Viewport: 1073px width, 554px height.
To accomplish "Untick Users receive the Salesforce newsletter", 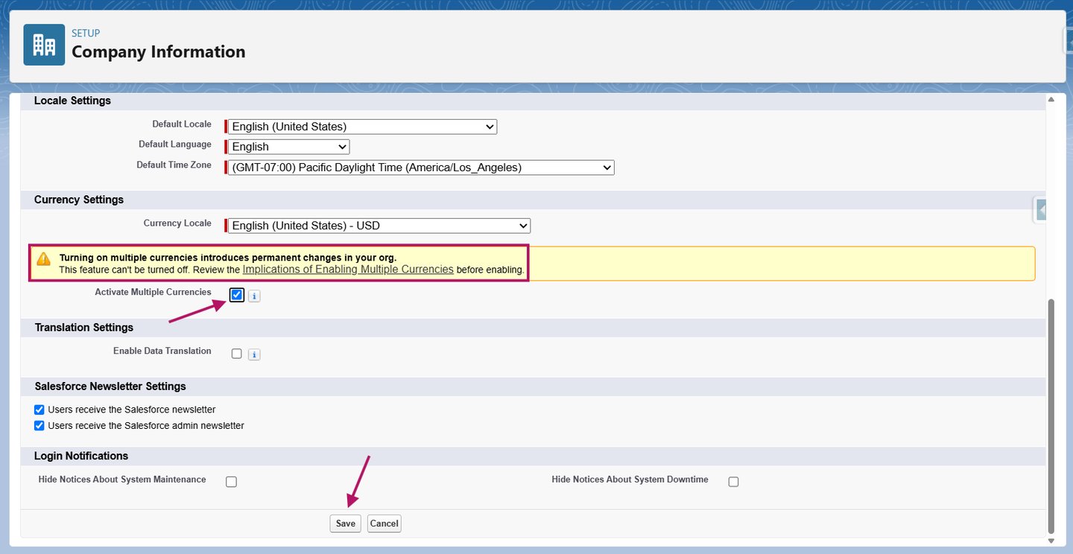I will tap(39, 410).
